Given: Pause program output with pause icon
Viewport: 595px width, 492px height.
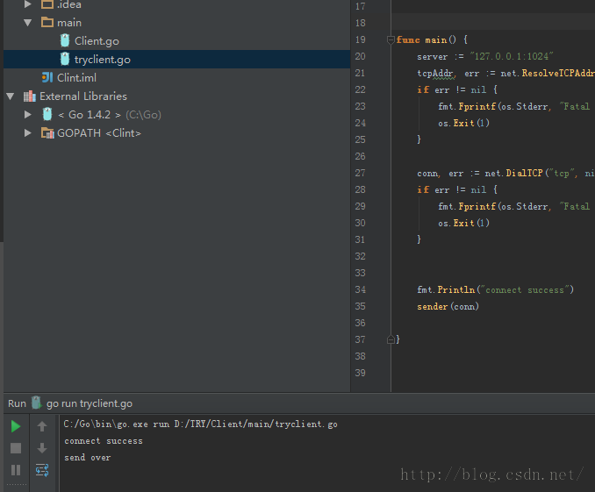Looking at the screenshot, I should tap(16, 470).
